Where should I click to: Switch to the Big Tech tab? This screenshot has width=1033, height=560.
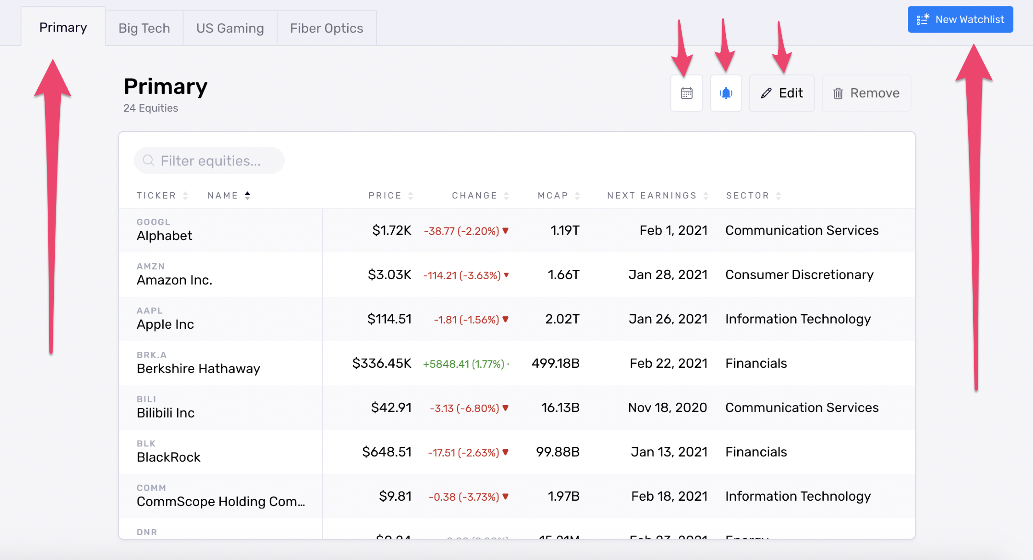144,28
